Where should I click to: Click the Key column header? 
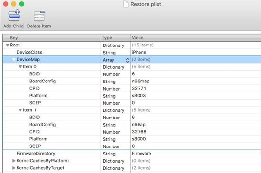pos(52,38)
